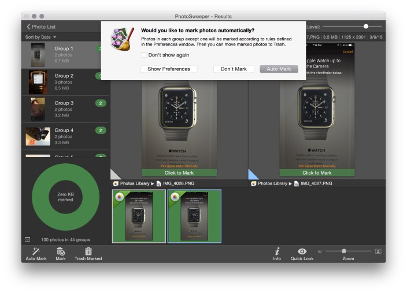Adjust the Zoom slider in bottom toolbar
Viewport: 407px width, 293px height.
[x=344, y=251]
